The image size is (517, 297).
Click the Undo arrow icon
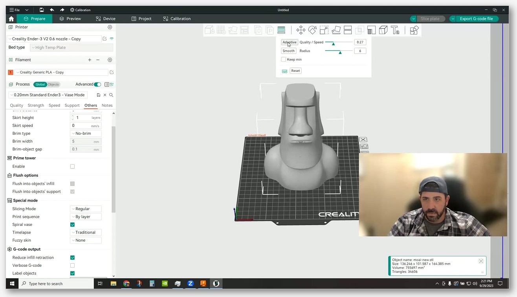(52, 10)
